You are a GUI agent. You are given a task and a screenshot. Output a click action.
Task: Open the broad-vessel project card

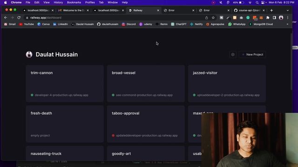click(146, 83)
